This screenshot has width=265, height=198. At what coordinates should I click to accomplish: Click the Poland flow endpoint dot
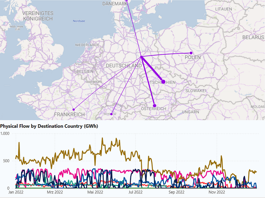pyautogui.click(x=191, y=53)
